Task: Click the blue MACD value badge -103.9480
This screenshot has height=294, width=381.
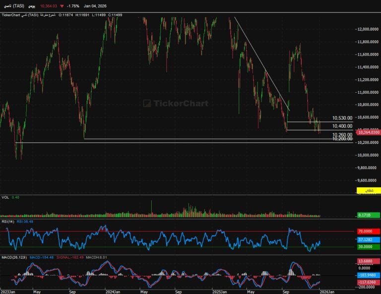Action: coord(368,275)
